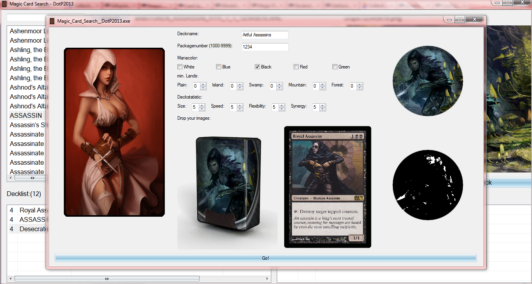The image size is (532, 284).
Task: Select the Royal Assassin row in decklist
Action: [27, 210]
